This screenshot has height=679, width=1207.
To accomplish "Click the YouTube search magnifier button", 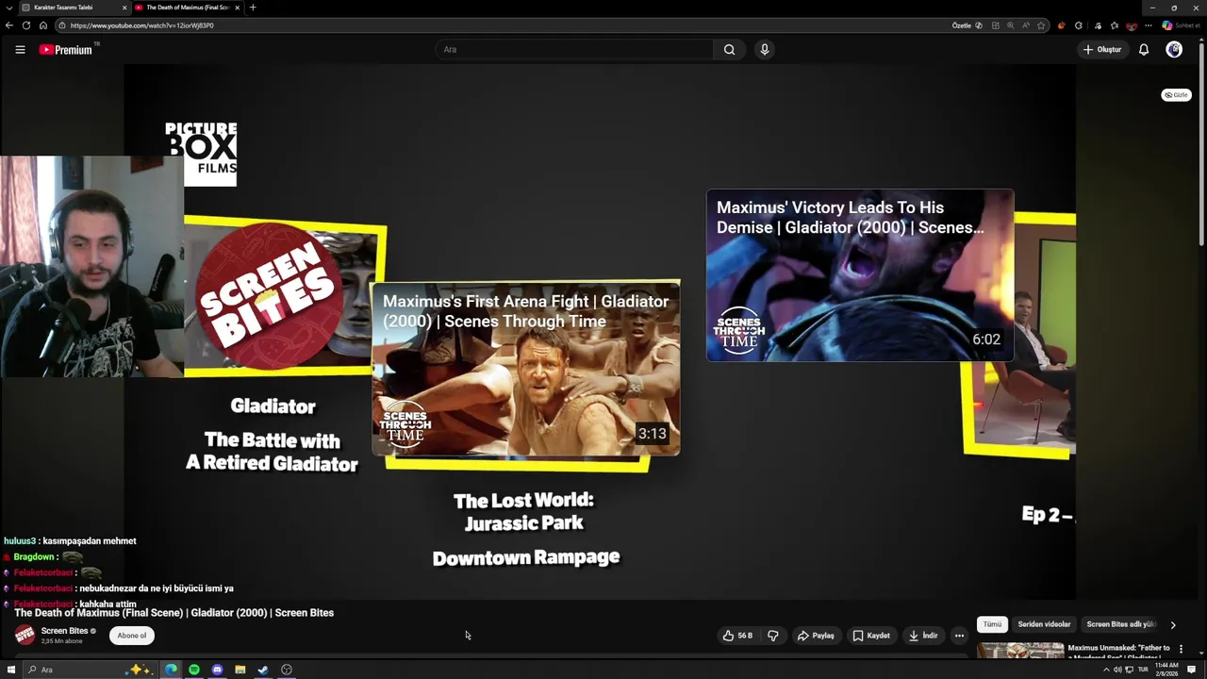I will (x=729, y=49).
